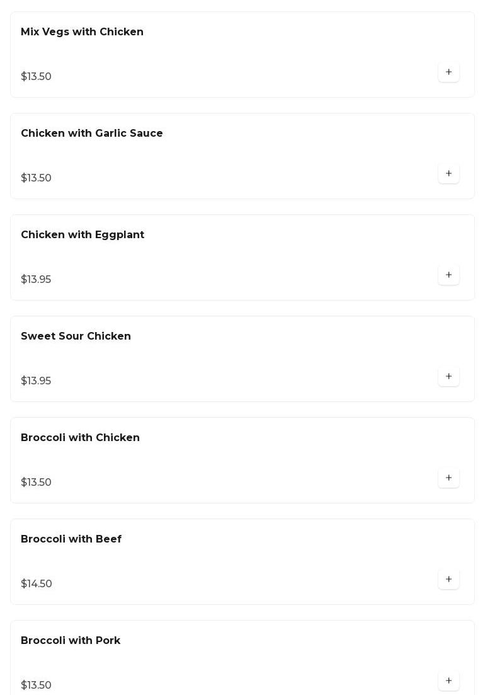
Task: Open the Chicken with Eggplant dish name
Action: coord(83,235)
